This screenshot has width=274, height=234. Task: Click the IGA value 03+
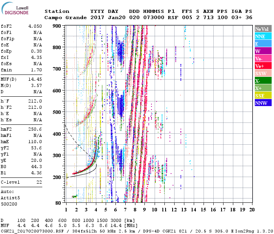(x=236, y=18)
